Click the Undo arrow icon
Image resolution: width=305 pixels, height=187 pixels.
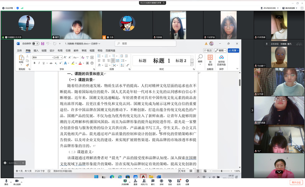(48, 44)
